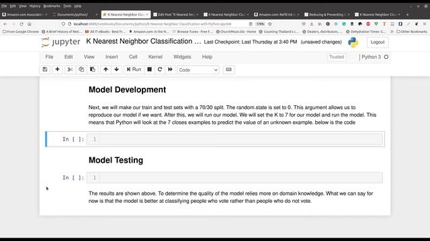
Task: Switch to Edit Post browser tab
Action: (176, 15)
